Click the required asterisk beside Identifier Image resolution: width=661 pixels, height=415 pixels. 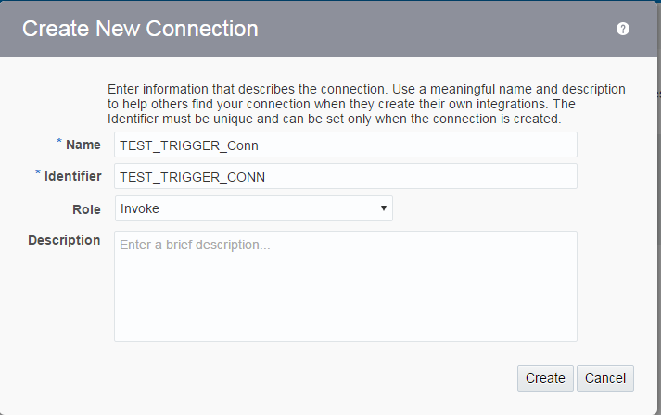pos(38,175)
